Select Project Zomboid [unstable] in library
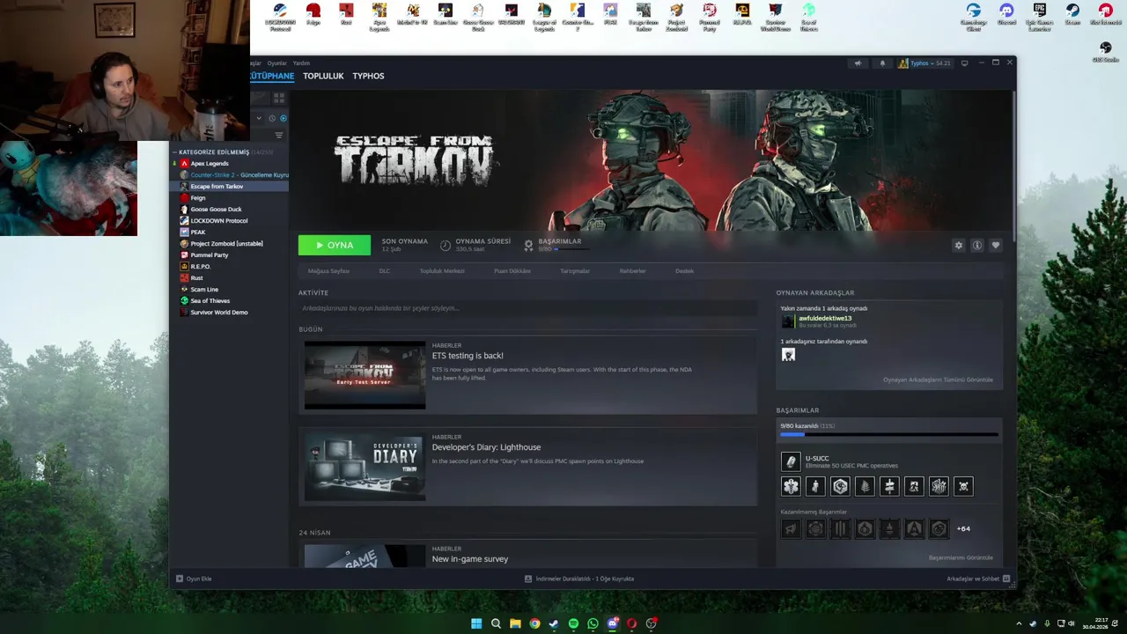 (x=226, y=244)
